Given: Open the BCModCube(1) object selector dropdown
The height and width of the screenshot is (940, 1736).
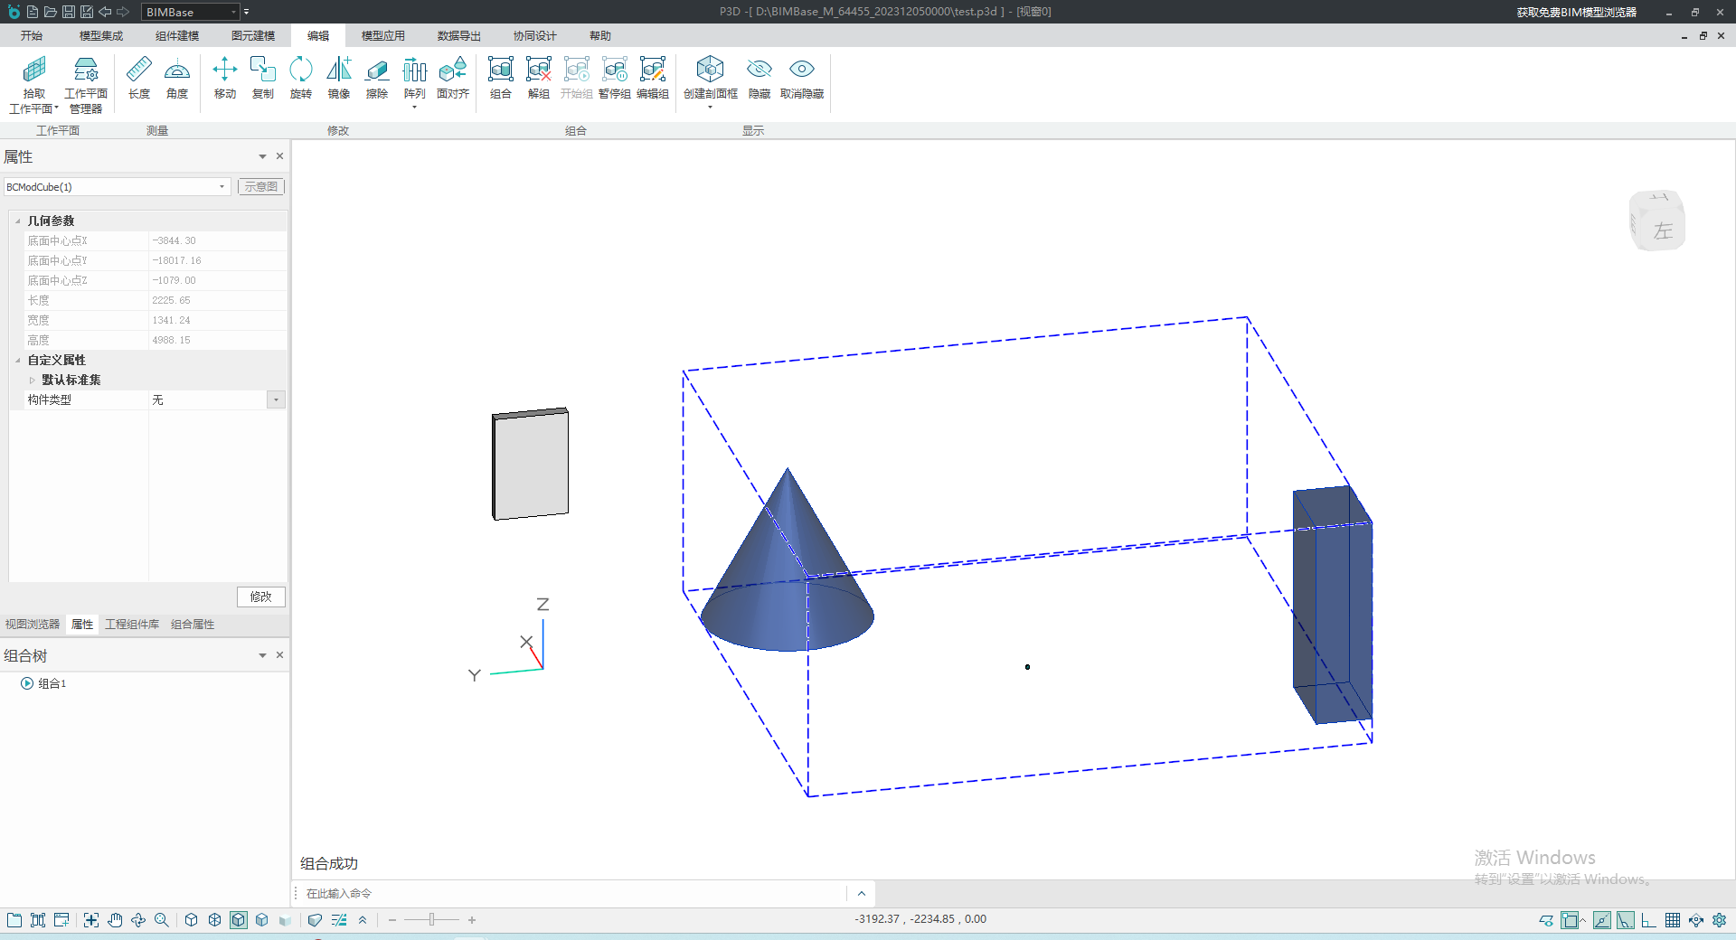Looking at the screenshot, I should click(222, 187).
